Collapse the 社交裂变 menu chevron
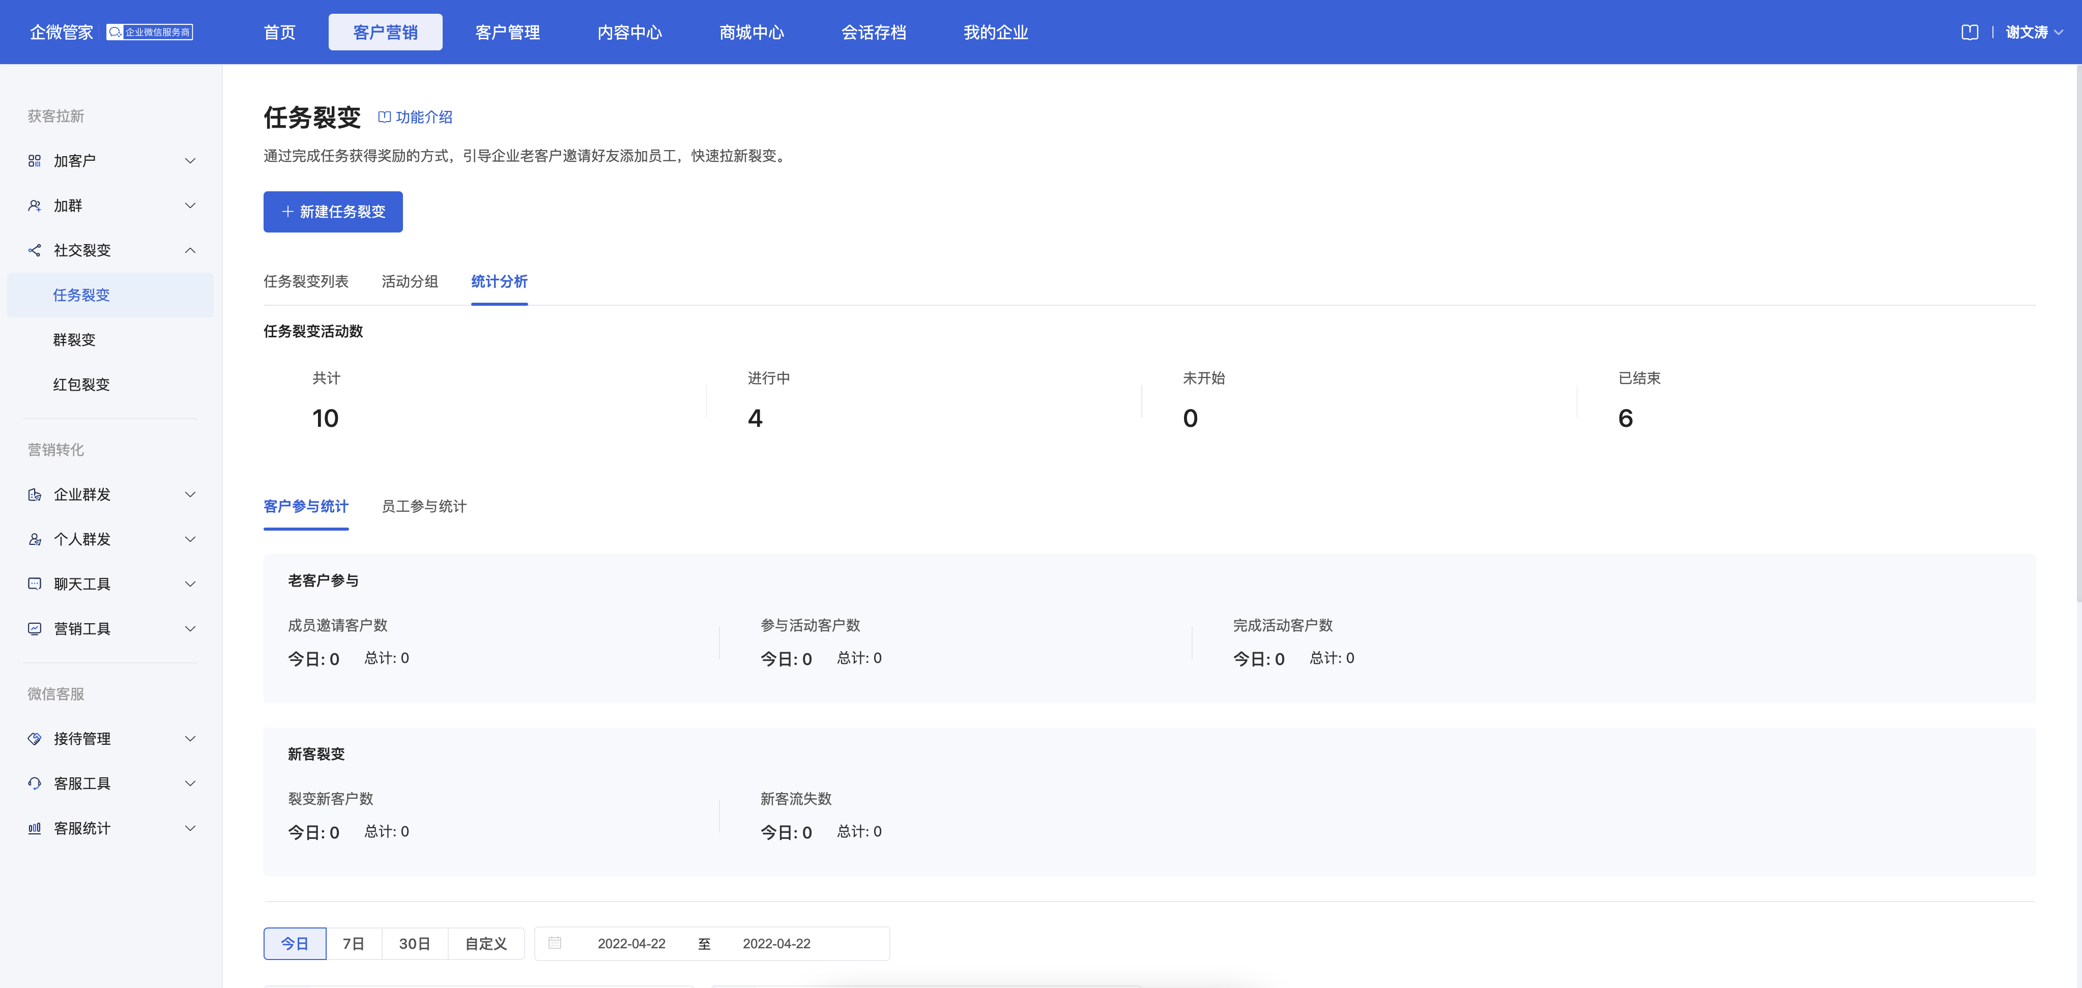2082x988 pixels. click(190, 250)
